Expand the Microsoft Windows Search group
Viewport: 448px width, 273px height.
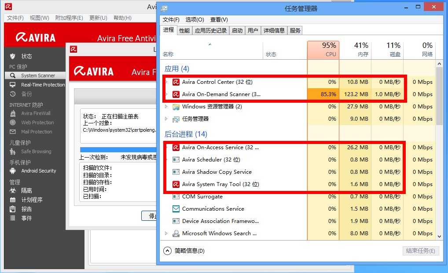click(x=166, y=233)
